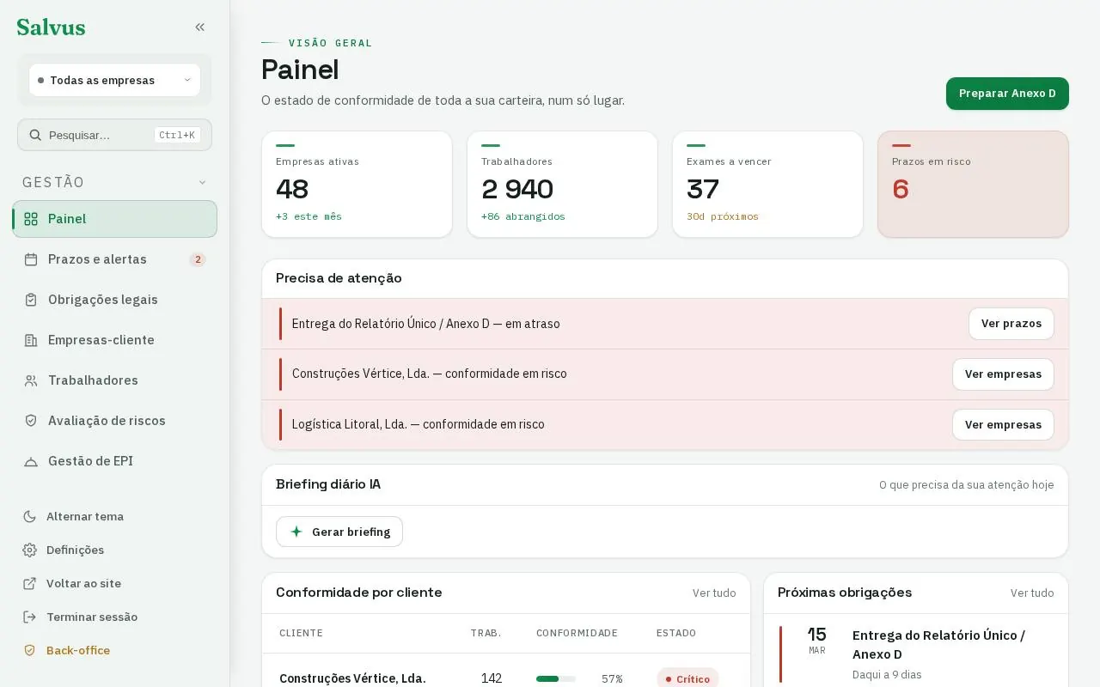Viewport: 1100px width, 687px height.
Task: Click Preparar Anexo D button
Action: pos(1007,94)
